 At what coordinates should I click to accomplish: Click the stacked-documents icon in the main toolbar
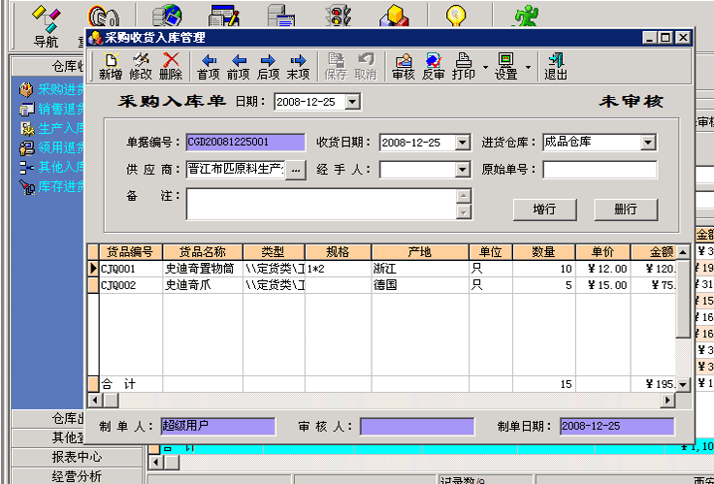pyautogui.click(x=282, y=15)
